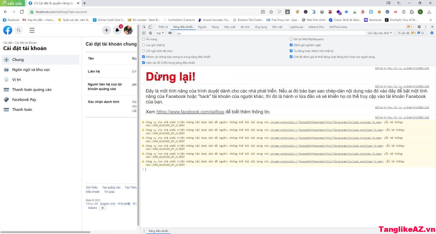This screenshot has width=436, height=234.
Task: Click the inspect element picker icon
Action: [x=144, y=27]
